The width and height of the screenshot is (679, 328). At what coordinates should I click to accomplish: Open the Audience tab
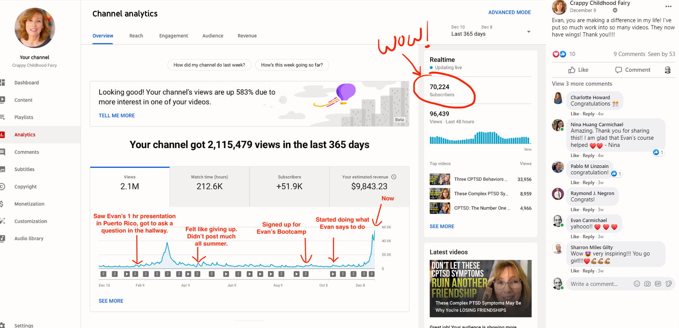pyautogui.click(x=213, y=36)
